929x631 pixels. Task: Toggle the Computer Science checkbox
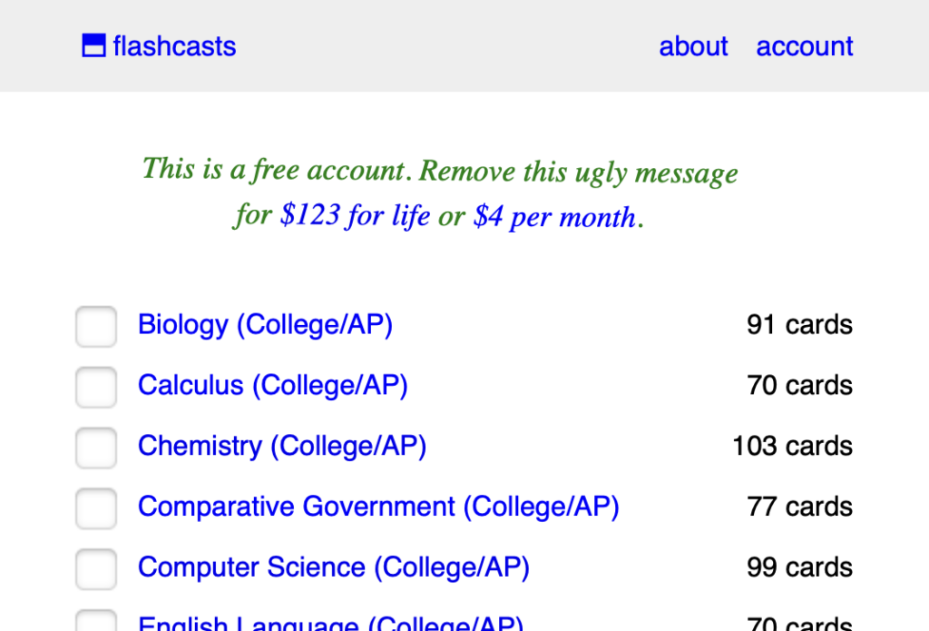[x=96, y=569]
